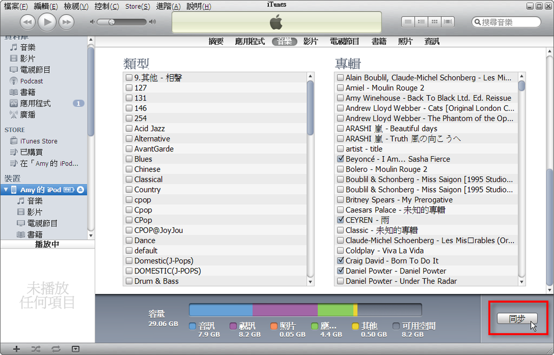The image size is (554, 355).
Task: Click the Play button
Action: [x=47, y=22]
